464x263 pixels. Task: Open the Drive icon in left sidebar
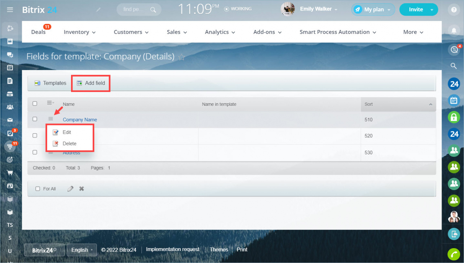pyautogui.click(x=10, y=94)
